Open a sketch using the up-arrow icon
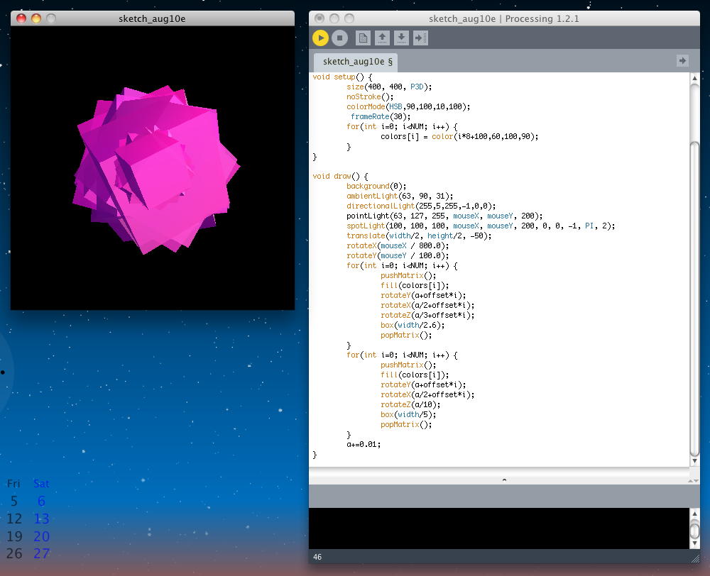Image resolution: width=710 pixels, height=576 pixels. click(382, 38)
